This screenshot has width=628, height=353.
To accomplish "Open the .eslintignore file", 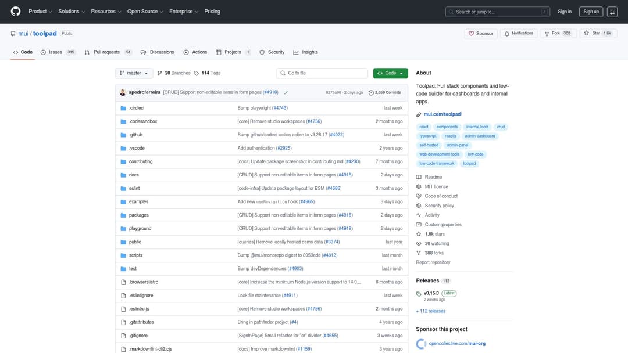I will pos(141,296).
